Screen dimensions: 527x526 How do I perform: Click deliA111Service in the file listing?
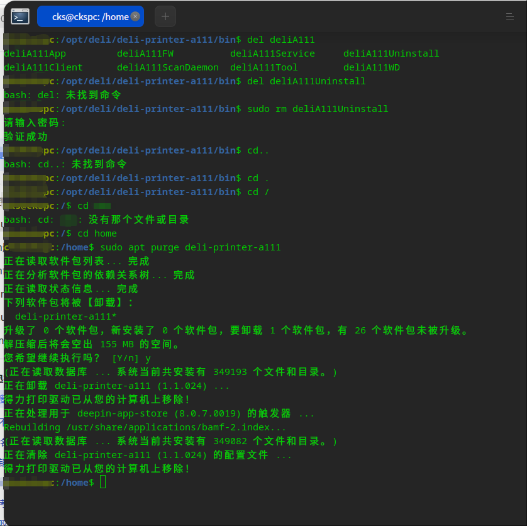[272, 53]
